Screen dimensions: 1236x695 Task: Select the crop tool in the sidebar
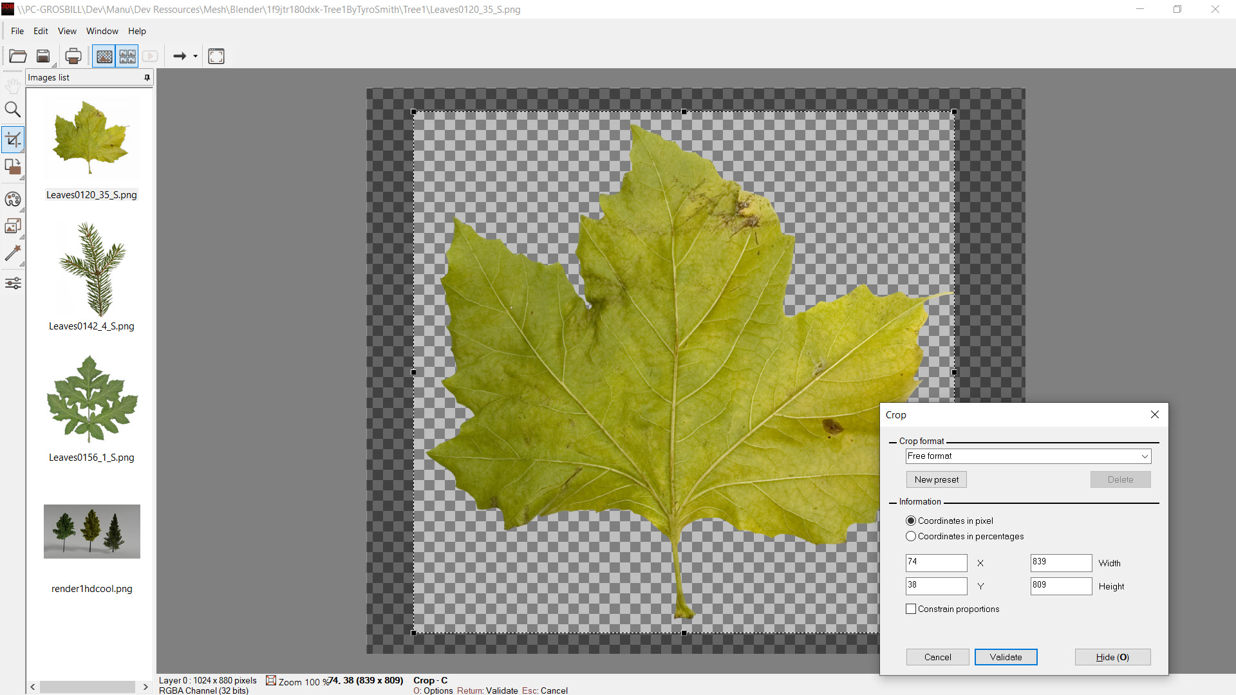tap(13, 139)
